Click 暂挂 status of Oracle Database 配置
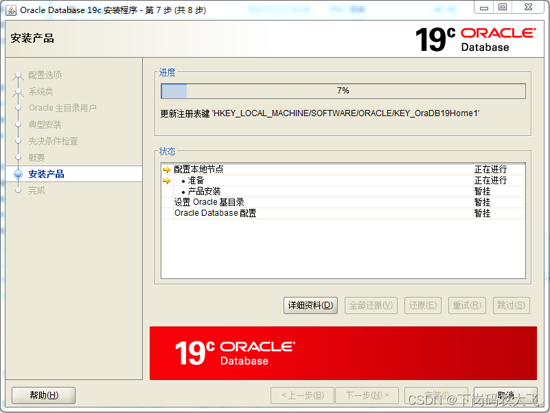 click(x=482, y=213)
